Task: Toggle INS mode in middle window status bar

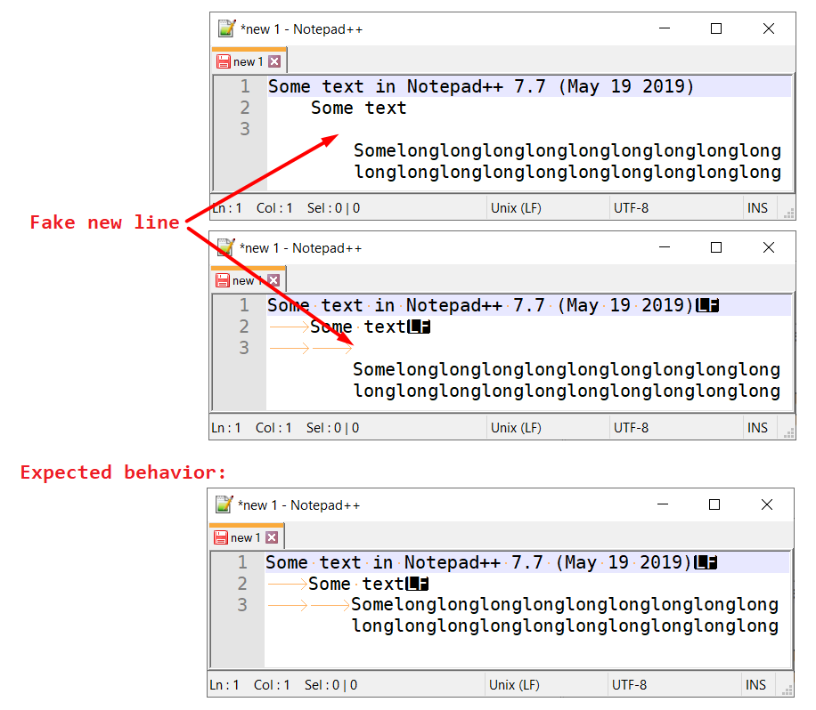Action: point(757,428)
